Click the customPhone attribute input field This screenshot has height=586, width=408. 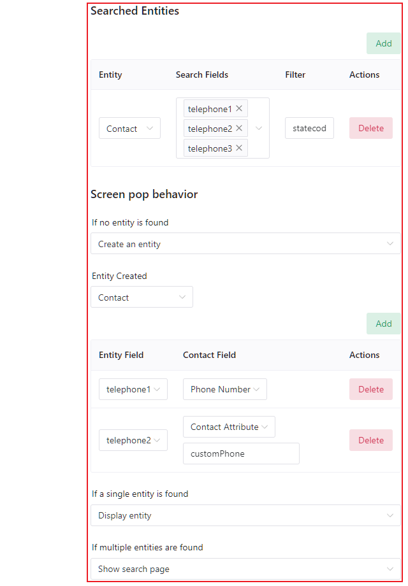tap(241, 454)
